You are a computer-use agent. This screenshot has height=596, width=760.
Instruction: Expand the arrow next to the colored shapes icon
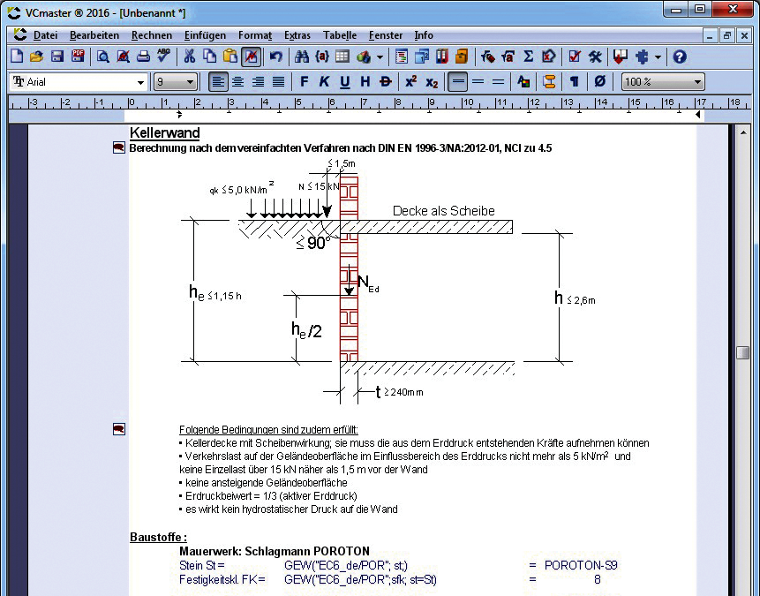click(x=380, y=57)
